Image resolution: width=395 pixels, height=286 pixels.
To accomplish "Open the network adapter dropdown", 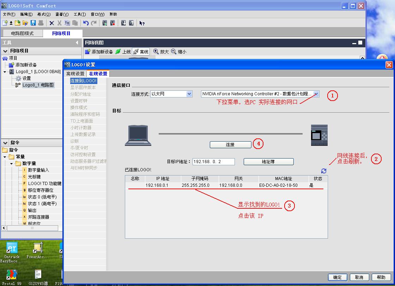I will (x=316, y=94).
